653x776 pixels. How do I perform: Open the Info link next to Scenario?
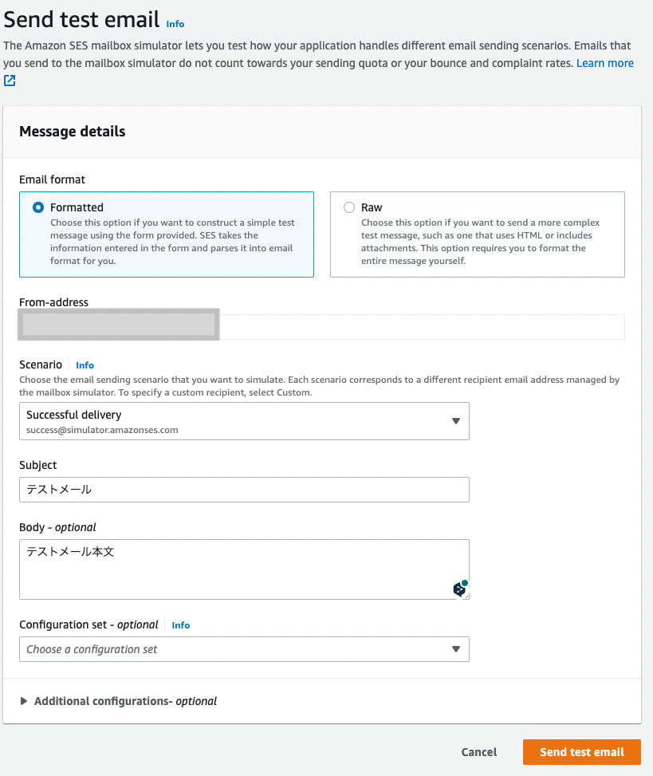tap(85, 365)
